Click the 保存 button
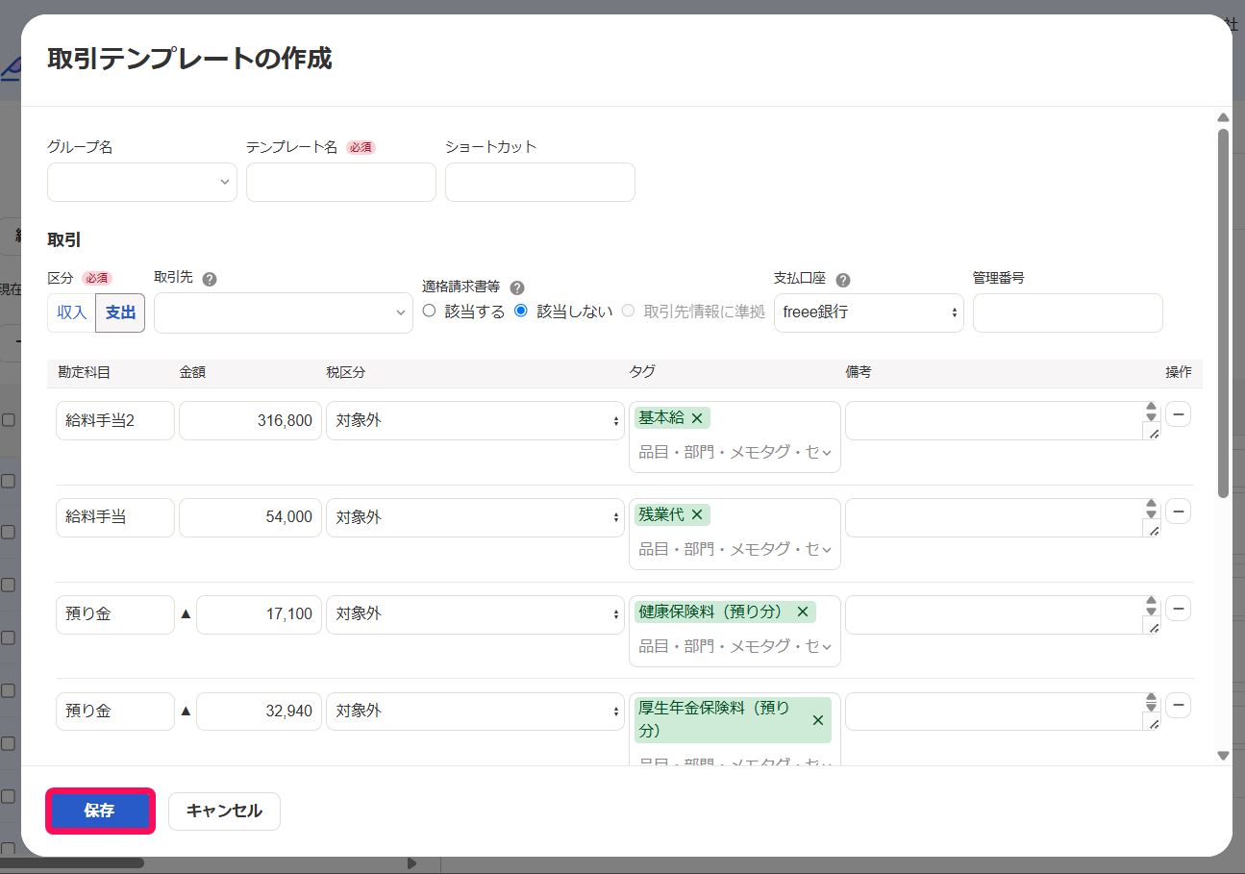The width and height of the screenshot is (1245, 874). [100, 811]
